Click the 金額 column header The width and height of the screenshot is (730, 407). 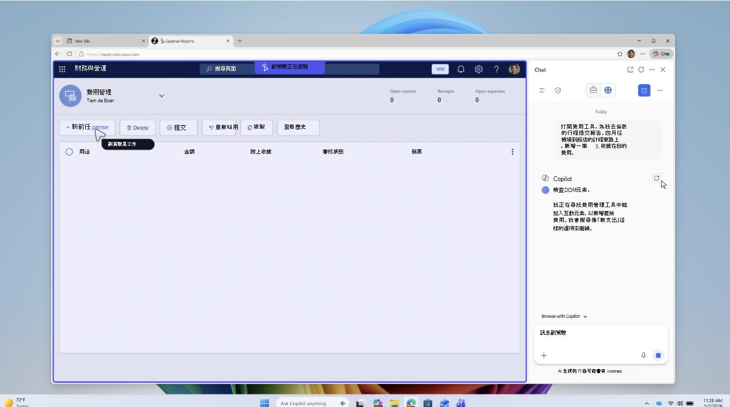[x=189, y=152]
